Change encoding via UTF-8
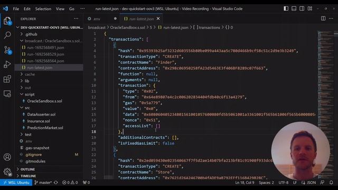Image resolution: width=338 pixels, height=190 pixels. [284, 183]
